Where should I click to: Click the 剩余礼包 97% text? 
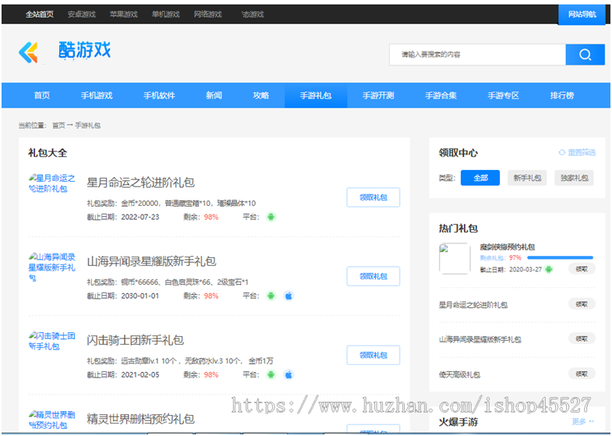[501, 257]
